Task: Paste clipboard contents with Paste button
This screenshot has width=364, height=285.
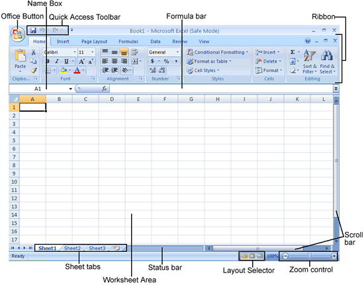Action: tap(20, 61)
